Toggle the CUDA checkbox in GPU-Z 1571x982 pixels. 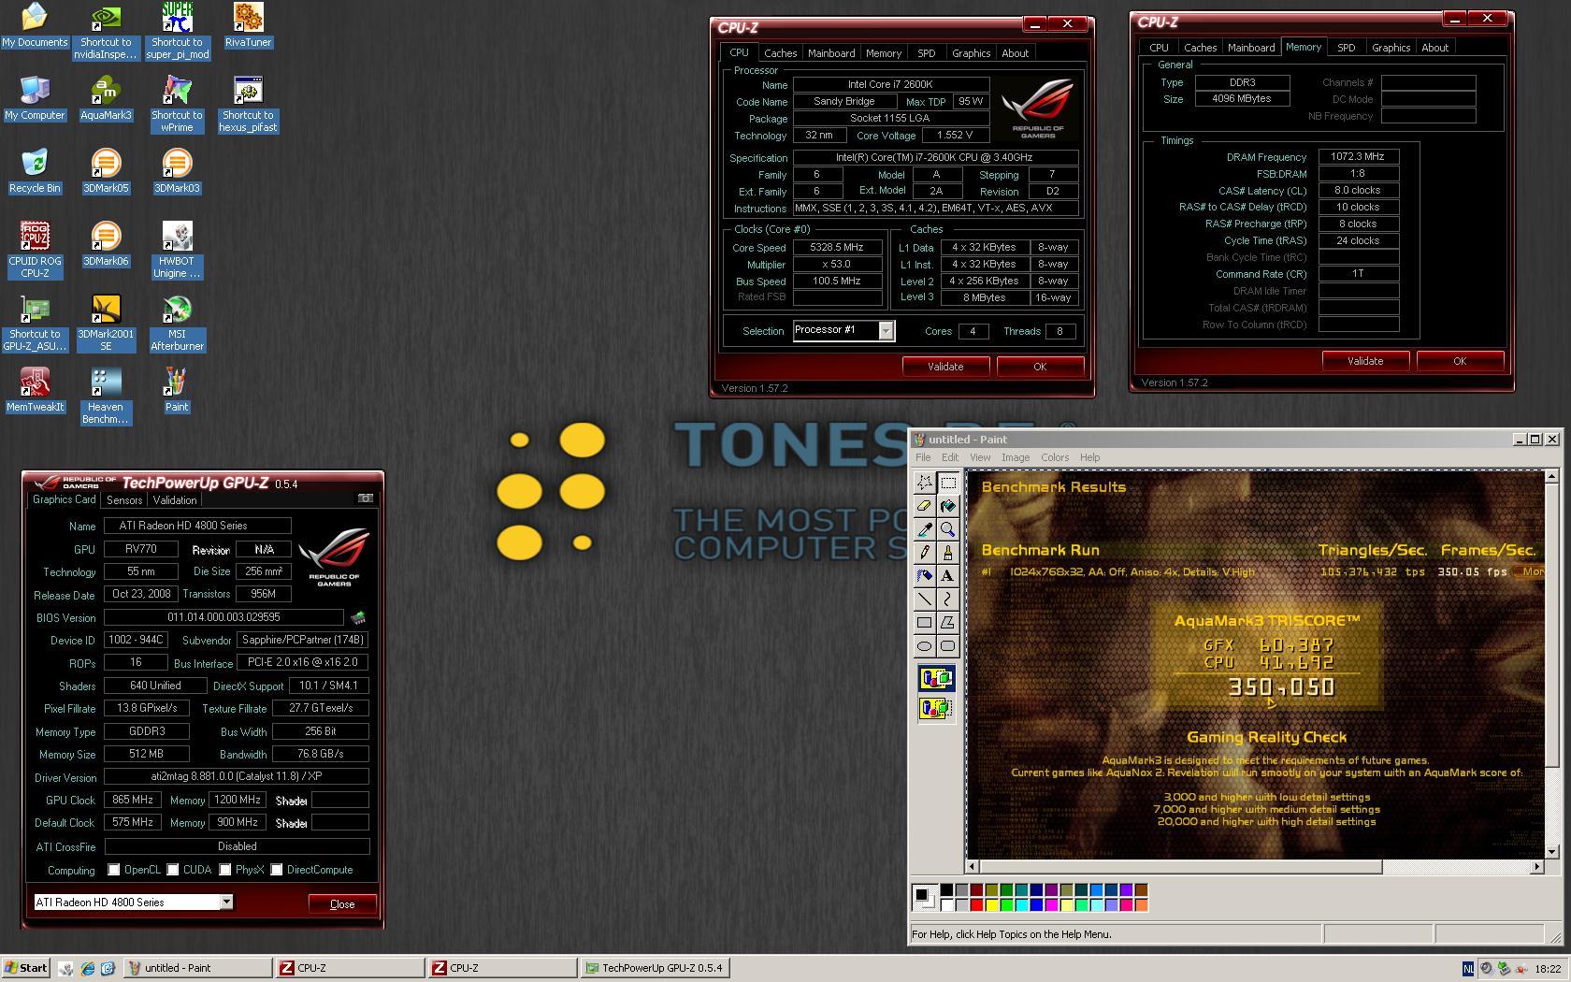pos(173,870)
